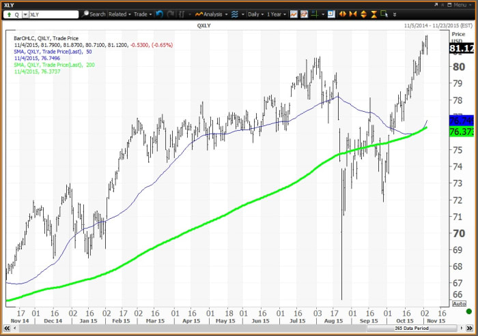This screenshot has height=336, width=478.
Task: Click the '11/5/2014 - 11/23/2015 (EST)' date range
Action: pos(438,26)
